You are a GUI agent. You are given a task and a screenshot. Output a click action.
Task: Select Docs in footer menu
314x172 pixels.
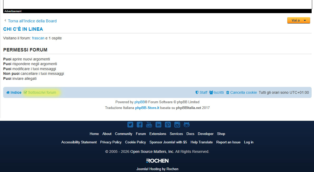coord(190,134)
